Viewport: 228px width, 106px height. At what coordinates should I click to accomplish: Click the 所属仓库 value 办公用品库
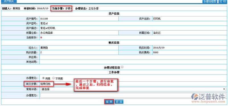(x=47, y=33)
